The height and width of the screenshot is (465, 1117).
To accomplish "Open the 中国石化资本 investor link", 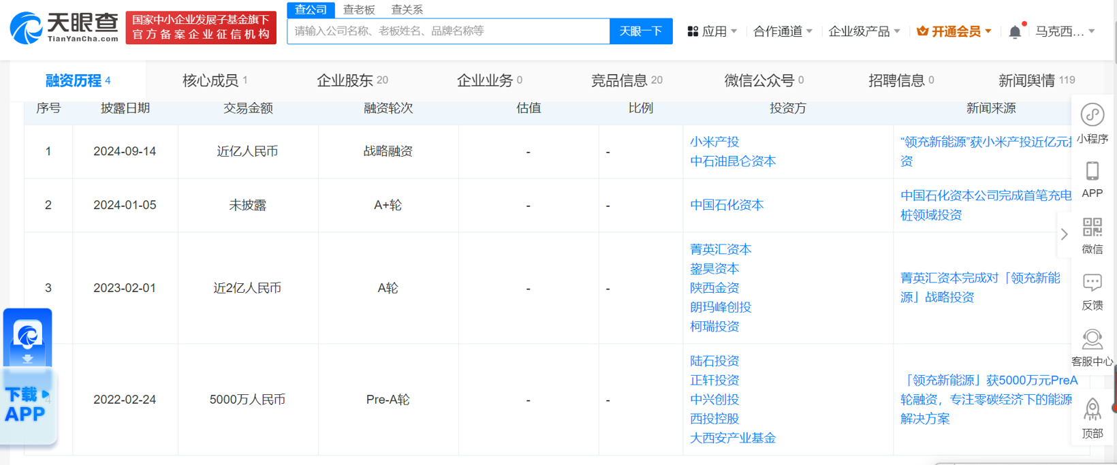I will pos(727,205).
